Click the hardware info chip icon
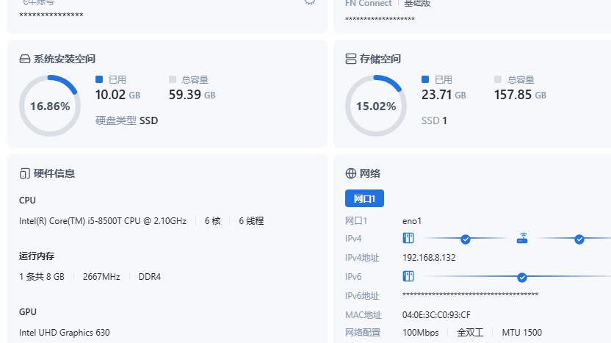 [24, 173]
